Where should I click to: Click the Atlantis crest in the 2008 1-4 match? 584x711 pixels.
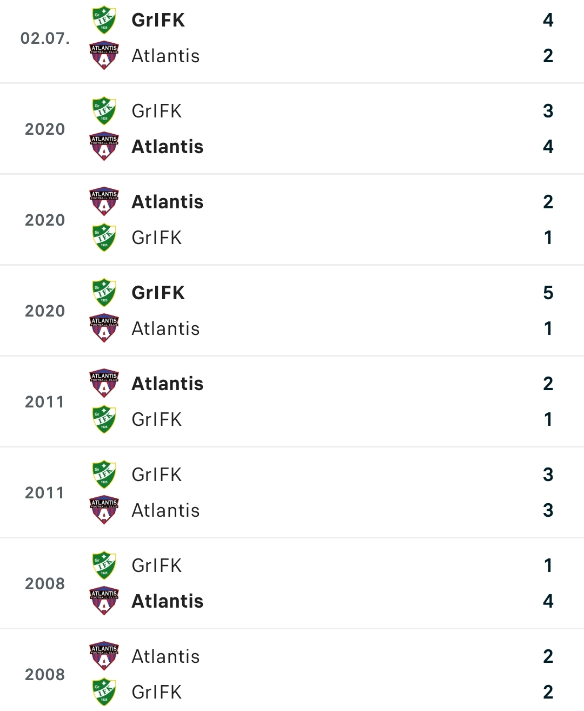(x=104, y=601)
